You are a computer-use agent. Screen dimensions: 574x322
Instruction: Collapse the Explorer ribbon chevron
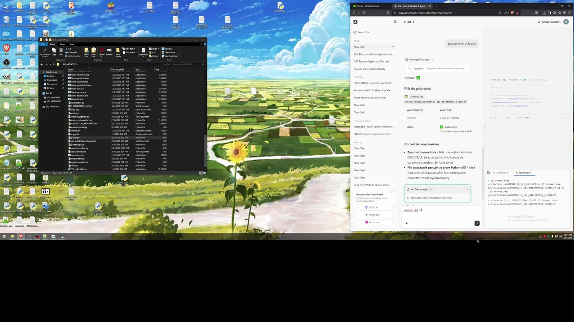tap(201, 44)
